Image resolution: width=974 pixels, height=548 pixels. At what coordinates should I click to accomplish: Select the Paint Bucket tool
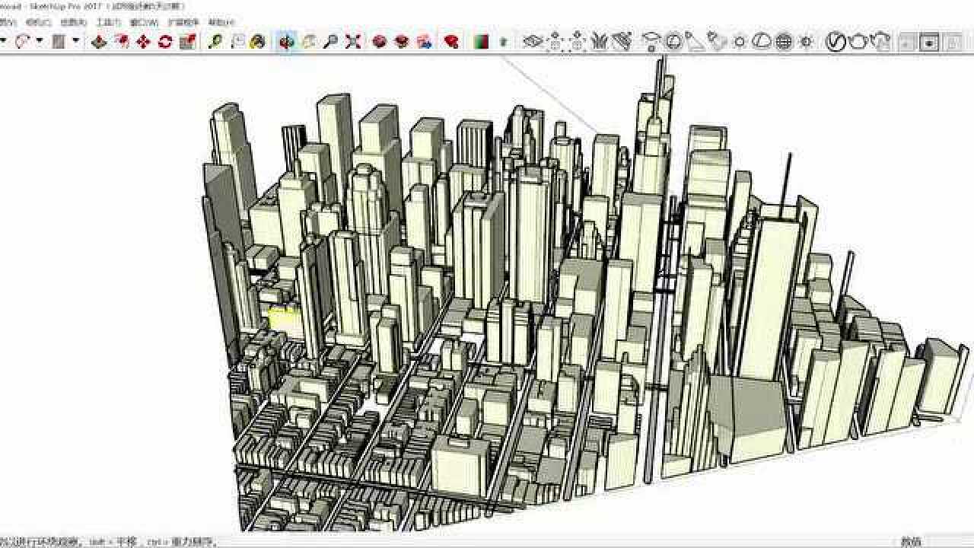[x=258, y=42]
